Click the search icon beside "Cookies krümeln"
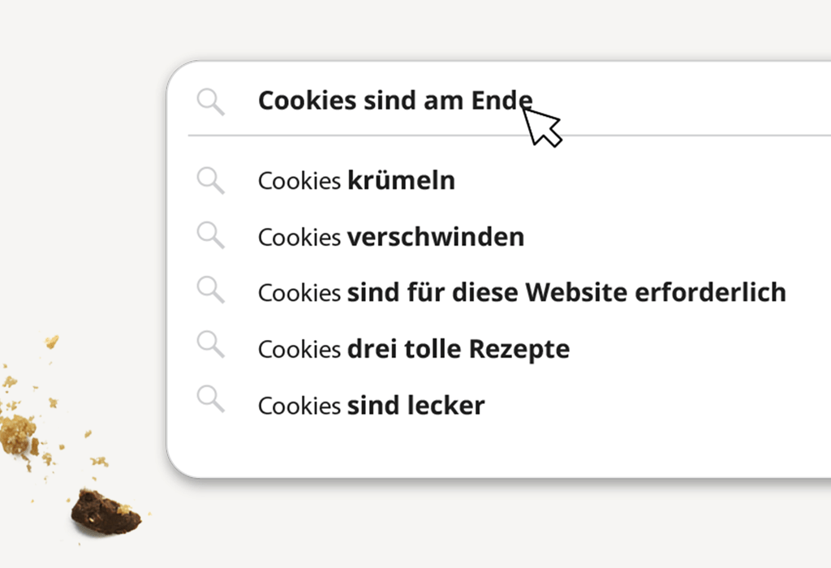Image resolution: width=831 pixels, height=568 pixels. (210, 179)
